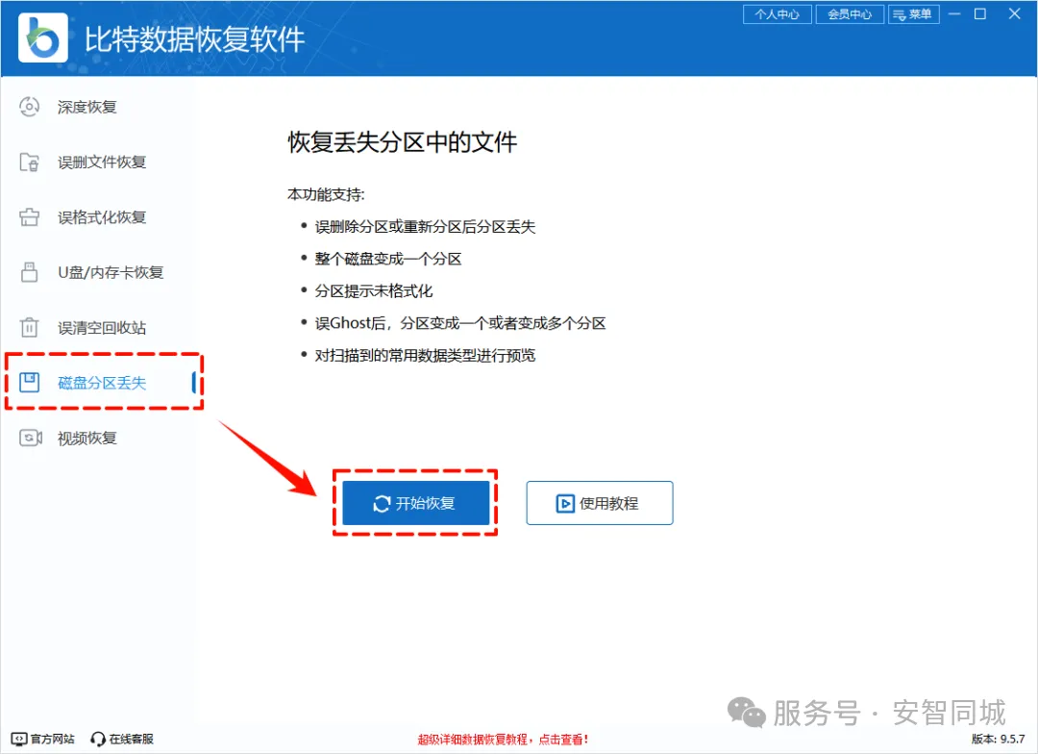Click the 版本: 9.5.7 text
Image resolution: width=1038 pixels, height=754 pixels.
[999, 739]
